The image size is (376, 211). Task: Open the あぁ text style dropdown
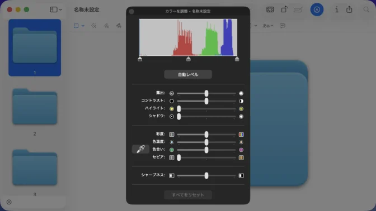pyautogui.click(x=268, y=26)
